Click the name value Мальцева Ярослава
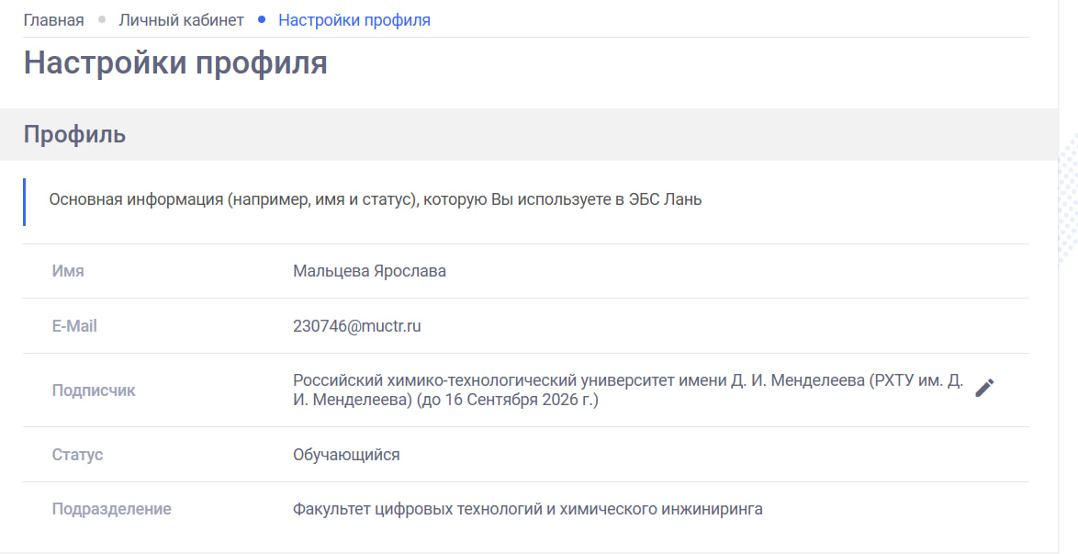The height and width of the screenshot is (554, 1078). pos(369,271)
